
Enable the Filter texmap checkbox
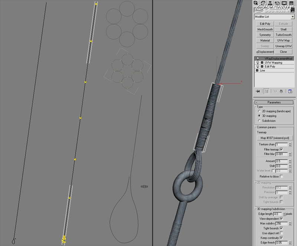(x=281, y=149)
